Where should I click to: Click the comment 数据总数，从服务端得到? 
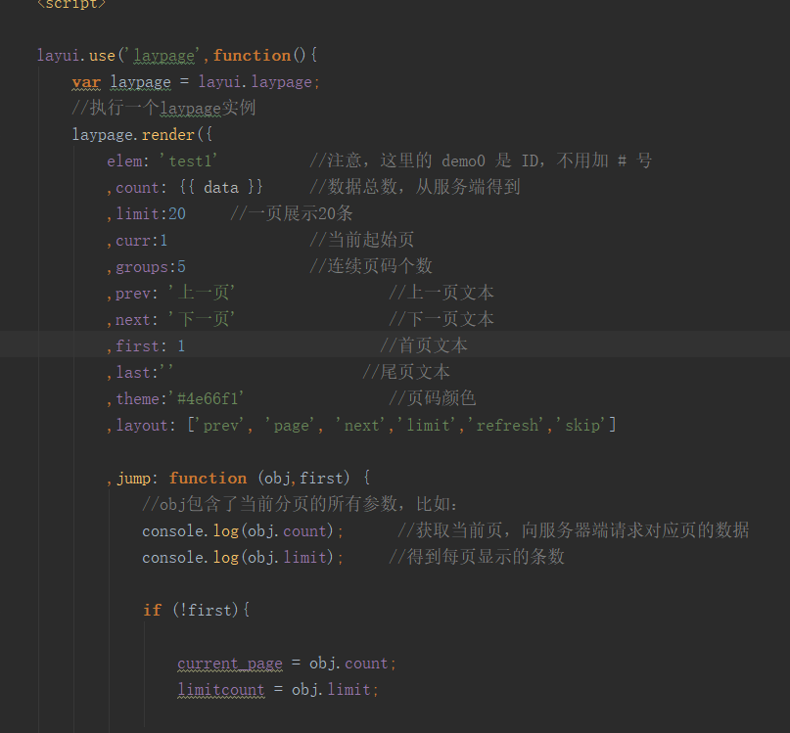pos(415,187)
